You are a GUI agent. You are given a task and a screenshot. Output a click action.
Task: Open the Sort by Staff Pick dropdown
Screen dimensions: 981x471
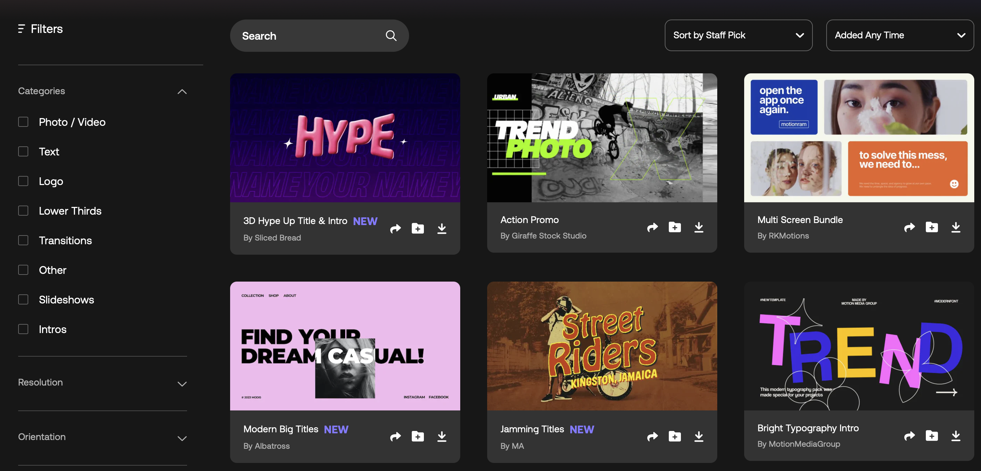(738, 35)
